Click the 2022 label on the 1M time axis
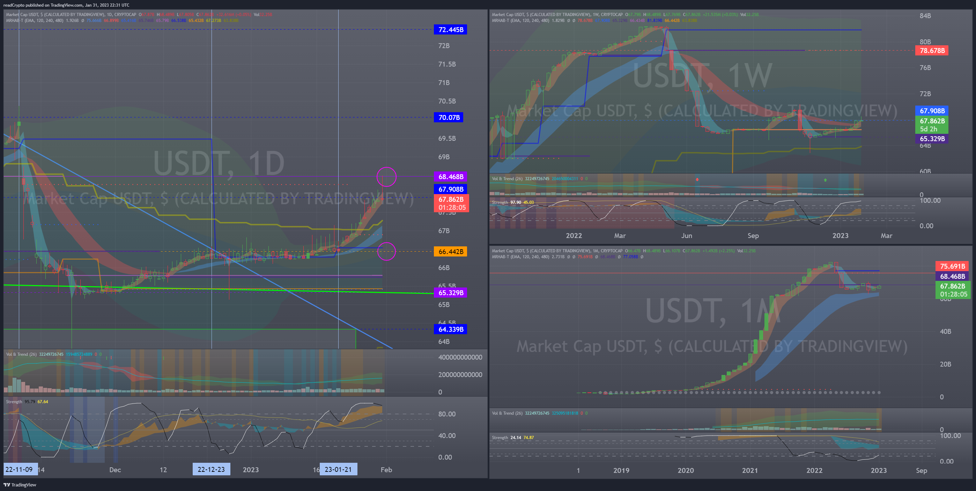 (814, 470)
